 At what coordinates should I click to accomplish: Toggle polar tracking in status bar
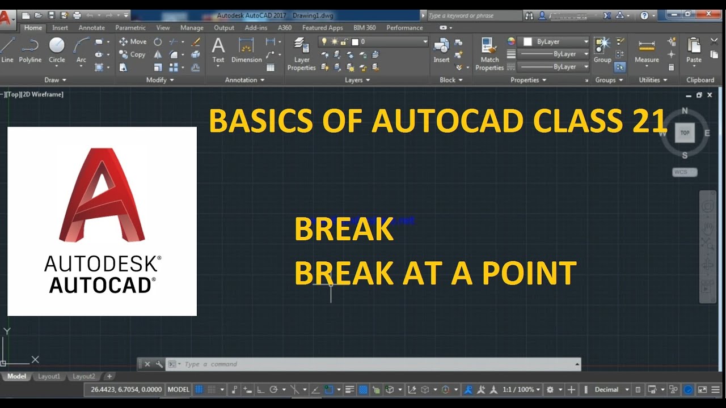(273, 390)
